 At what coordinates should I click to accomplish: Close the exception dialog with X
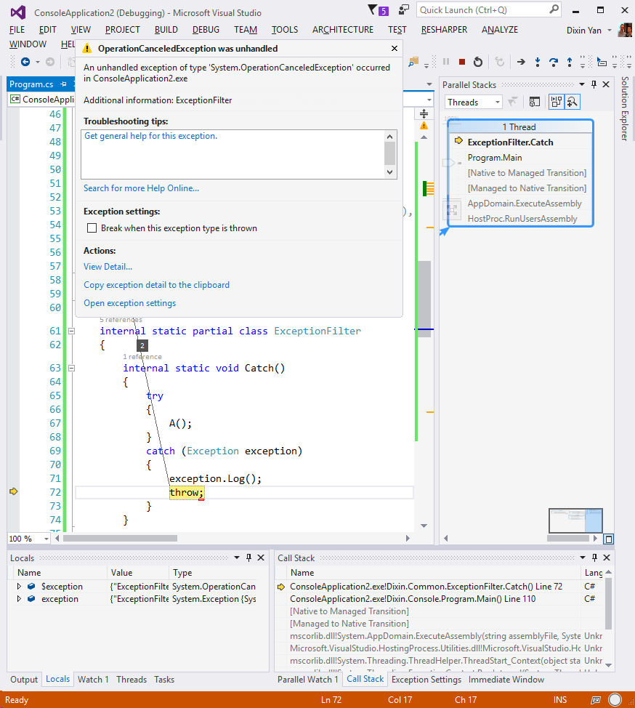(x=395, y=48)
